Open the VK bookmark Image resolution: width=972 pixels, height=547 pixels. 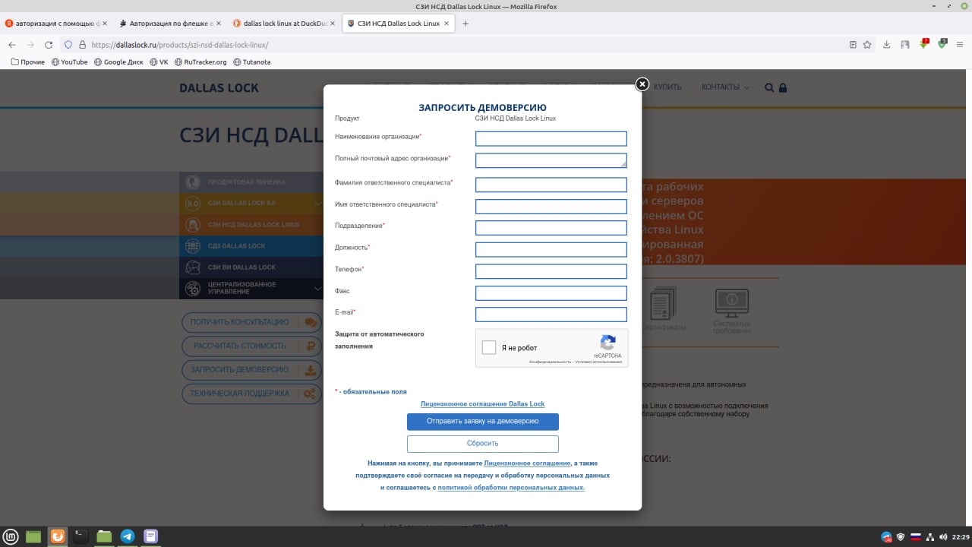pos(159,62)
